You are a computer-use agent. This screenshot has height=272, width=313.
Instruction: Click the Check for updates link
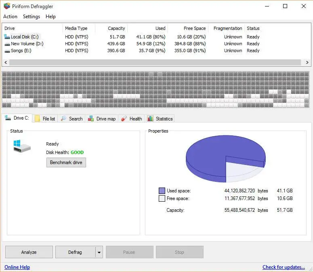click(284, 267)
